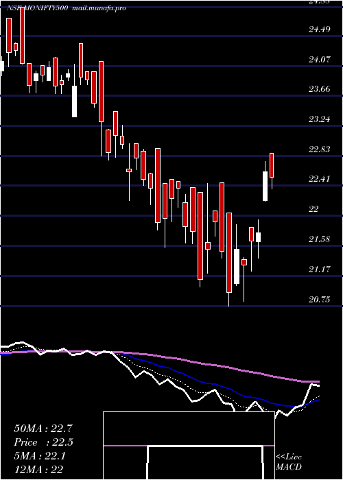Select the 21.17 price axis label
The height and width of the screenshot is (480, 343).
tap(320, 269)
